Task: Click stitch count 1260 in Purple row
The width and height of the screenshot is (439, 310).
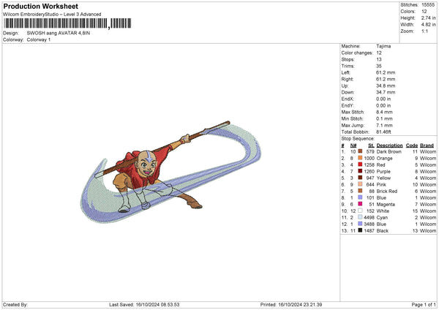Action: pos(369,171)
